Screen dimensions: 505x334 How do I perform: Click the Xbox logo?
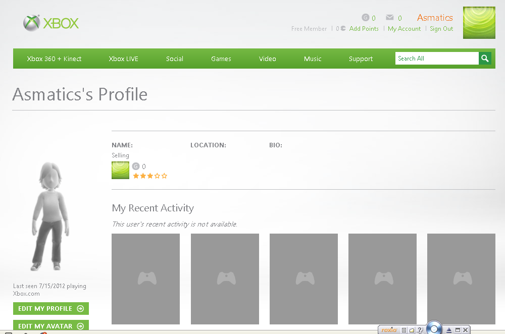click(51, 23)
